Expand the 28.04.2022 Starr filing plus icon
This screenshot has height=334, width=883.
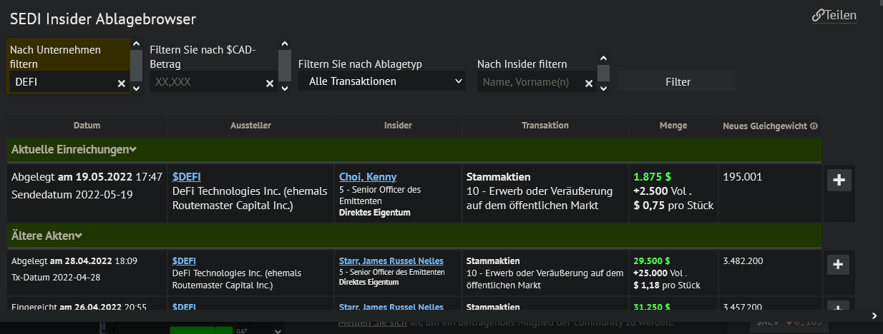point(839,265)
